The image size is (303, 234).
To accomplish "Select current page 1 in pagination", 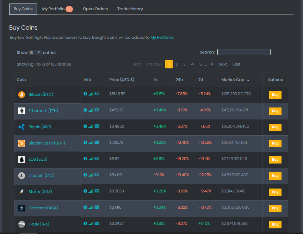I will [x=169, y=64].
